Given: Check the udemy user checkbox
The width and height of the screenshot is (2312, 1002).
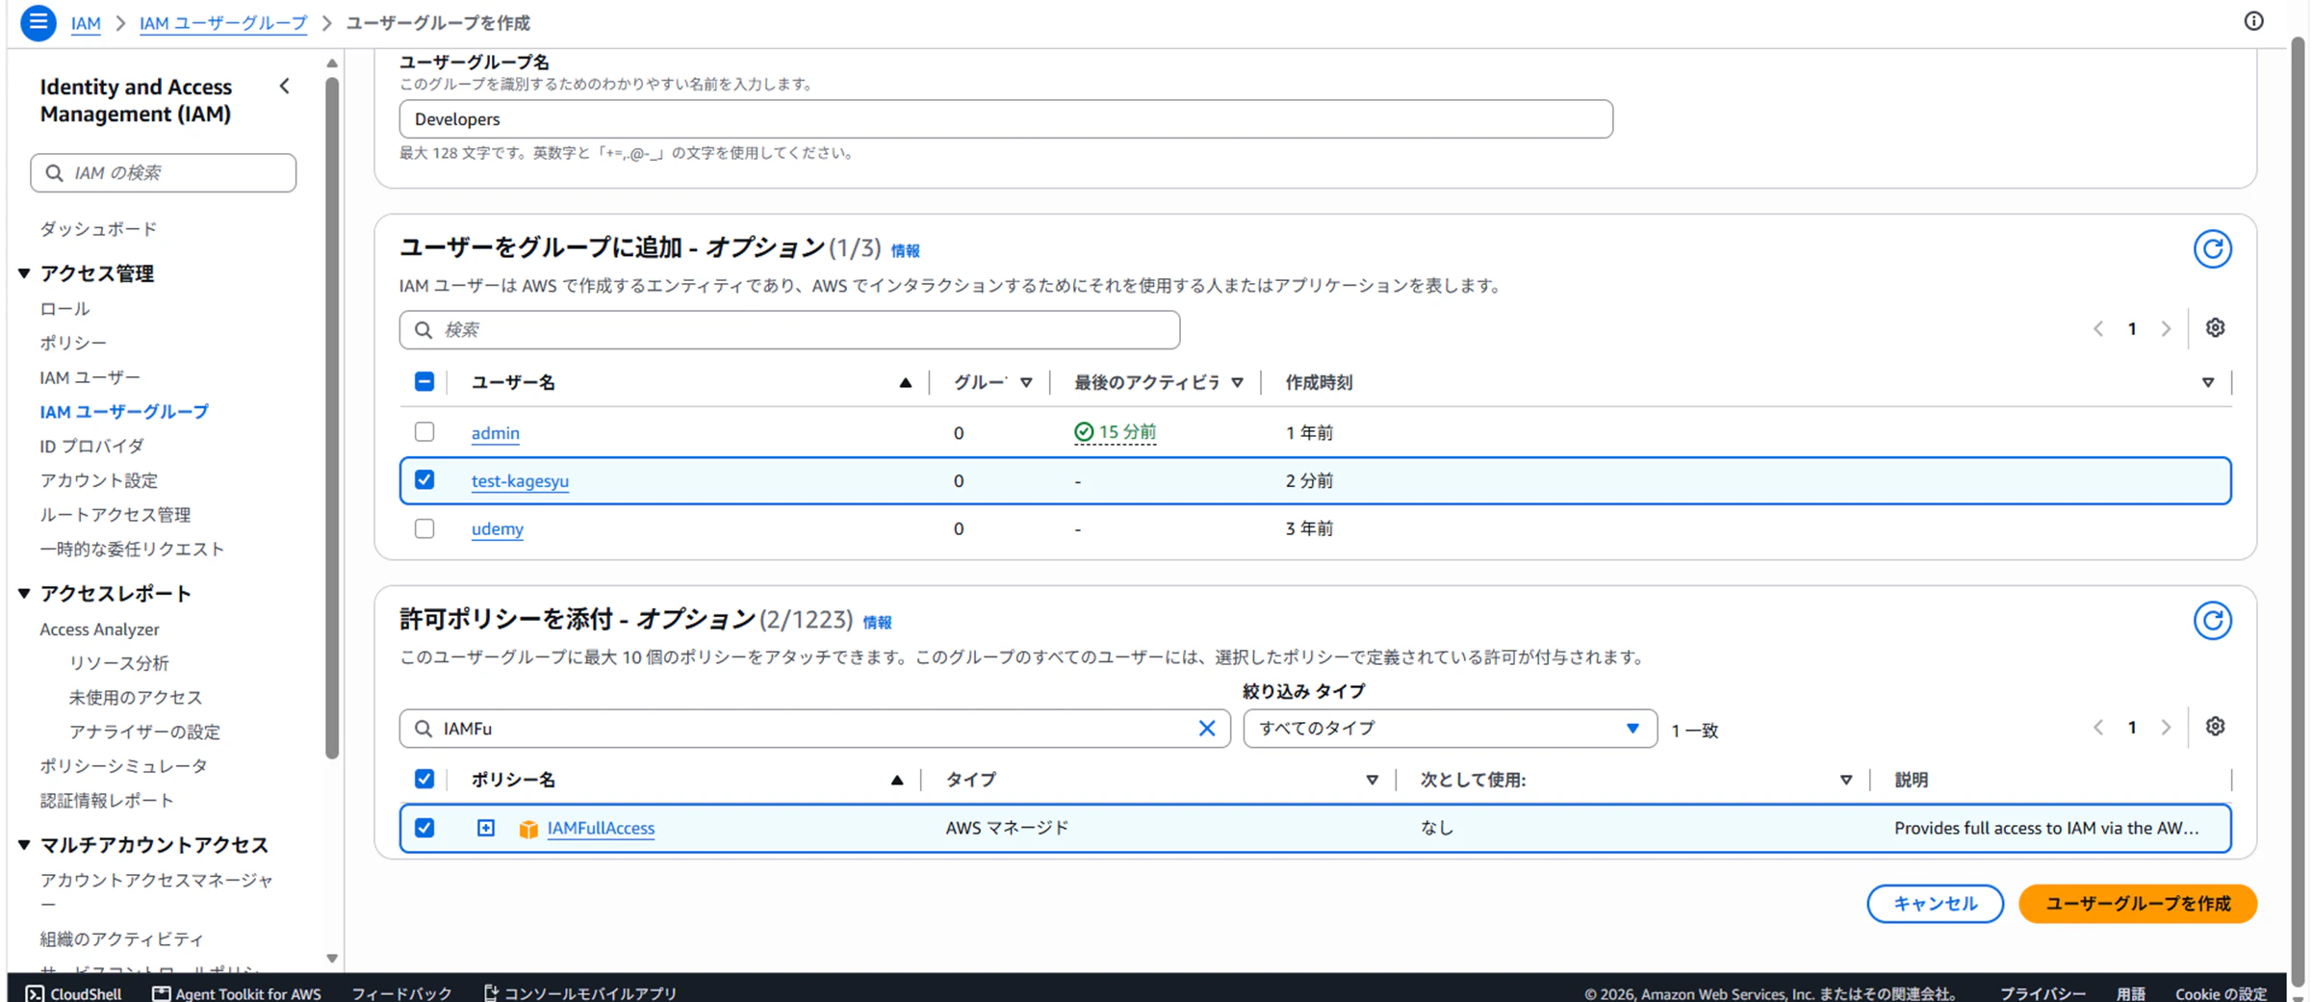Looking at the screenshot, I should (424, 528).
